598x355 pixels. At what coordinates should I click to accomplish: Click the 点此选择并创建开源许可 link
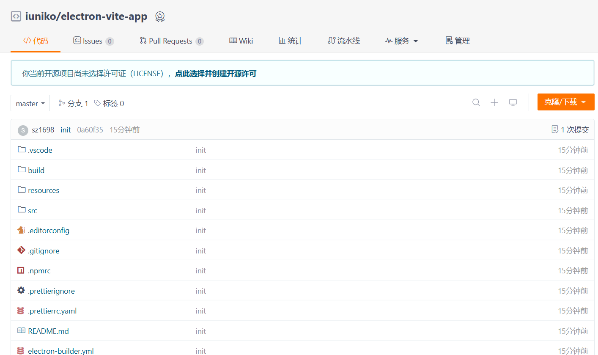tap(216, 74)
